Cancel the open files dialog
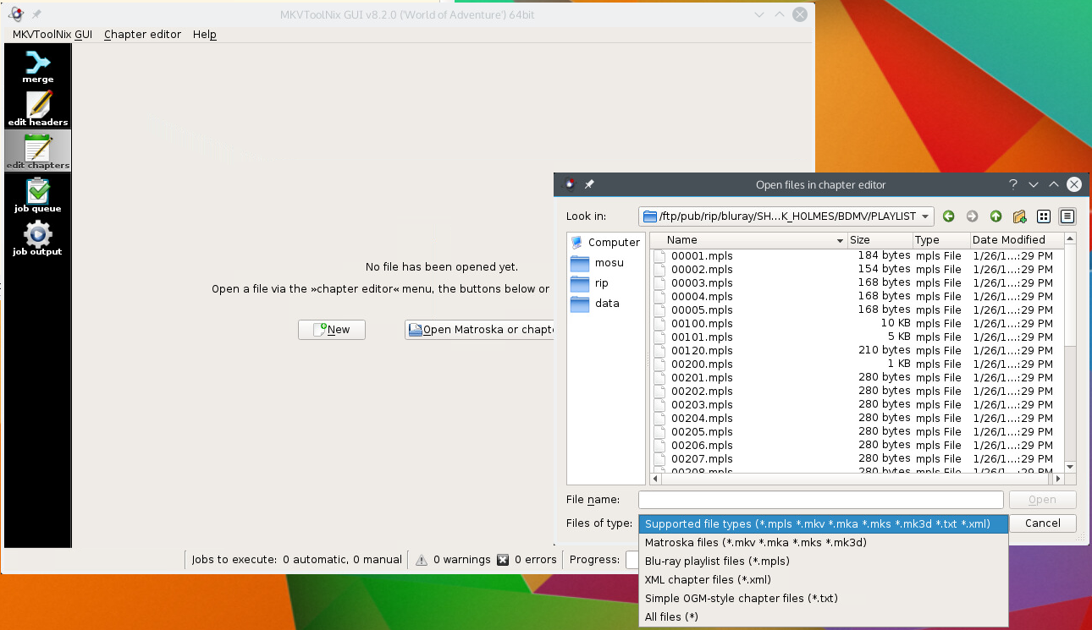Image resolution: width=1092 pixels, height=630 pixels. 1042,523
